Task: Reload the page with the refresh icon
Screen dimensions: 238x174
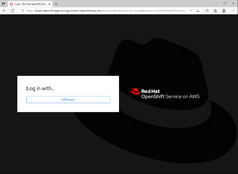Action: pos(13,10)
